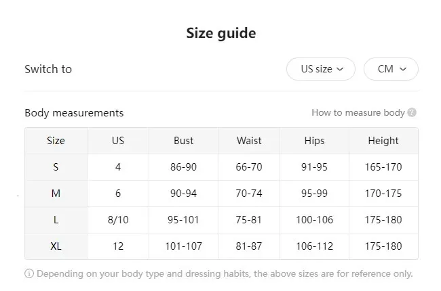The height and width of the screenshot is (291, 441).
Task: Click the bust measurement 86-90 cell
Action: coord(183,167)
